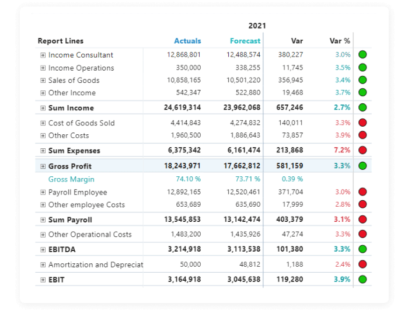Viewport: 408px width, 310px height.
Task: Select Payroll Employee forecast 12,520,461
Action: pos(243,192)
